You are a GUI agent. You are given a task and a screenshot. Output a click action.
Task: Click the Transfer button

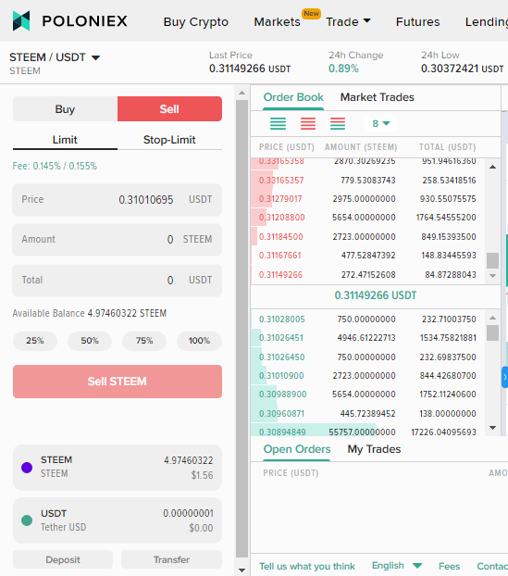171,560
